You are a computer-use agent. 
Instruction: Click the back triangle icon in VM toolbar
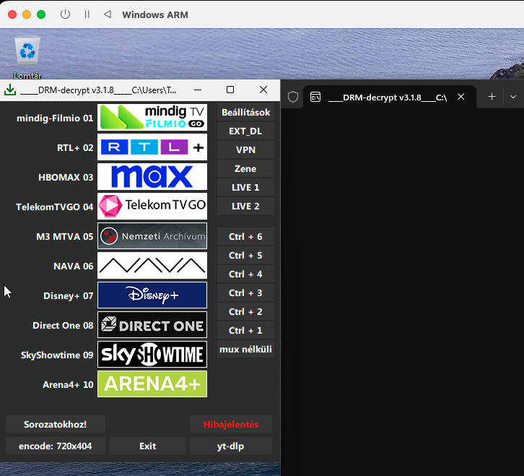[108, 14]
